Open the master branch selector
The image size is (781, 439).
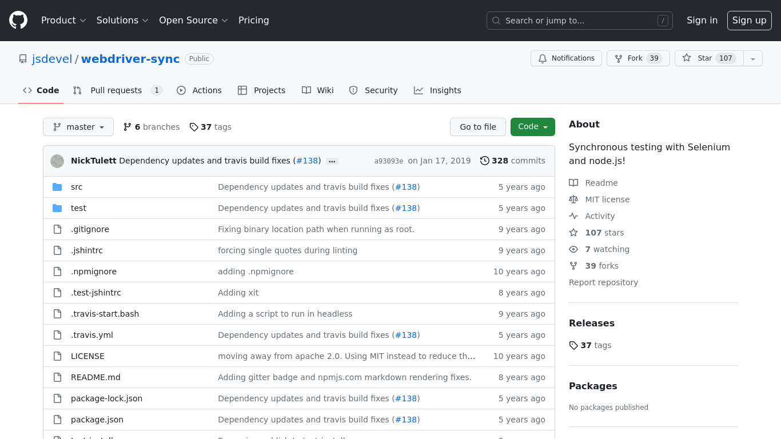(x=78, y=127)
